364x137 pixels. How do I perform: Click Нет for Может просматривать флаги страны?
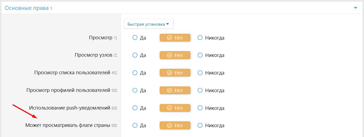(x=175, y=125)
